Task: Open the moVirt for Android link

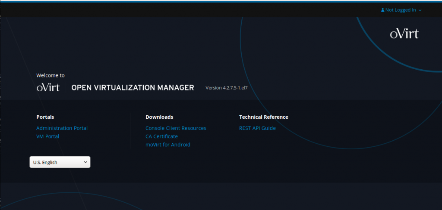Action: tap(168, 145)
